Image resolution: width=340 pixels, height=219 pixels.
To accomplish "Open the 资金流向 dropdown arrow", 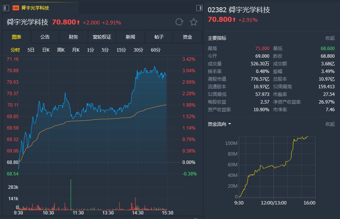I will pos(230,124).
